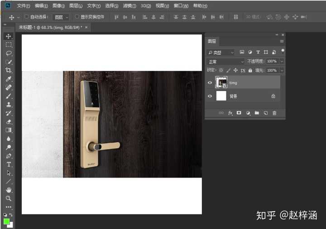Click the delete layer trash icon
The width and height of the screenshot is (326, 229).
[274, 113]
